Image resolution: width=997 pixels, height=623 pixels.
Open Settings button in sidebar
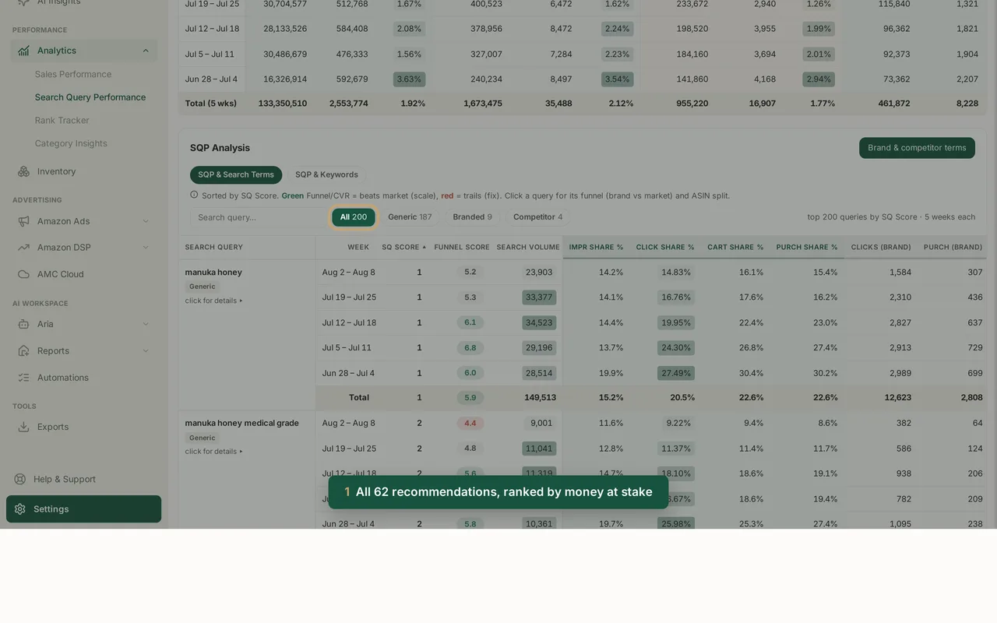click(84, 509)
